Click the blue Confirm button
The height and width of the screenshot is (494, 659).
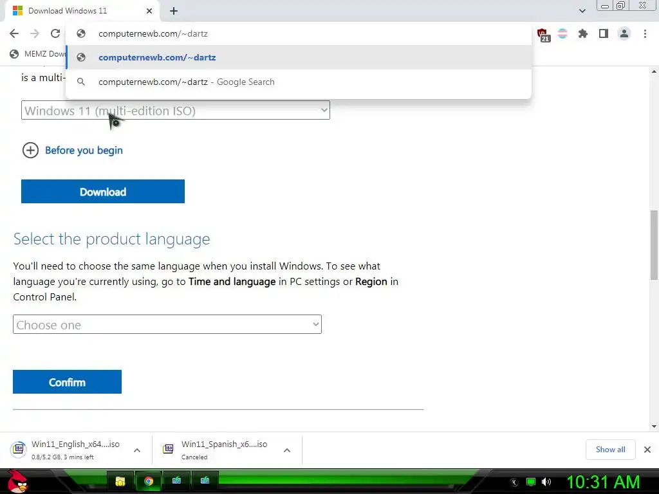click(x=67, y=382)
